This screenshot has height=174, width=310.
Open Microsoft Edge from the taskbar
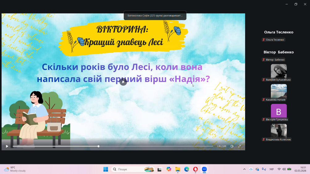(186, 169)
